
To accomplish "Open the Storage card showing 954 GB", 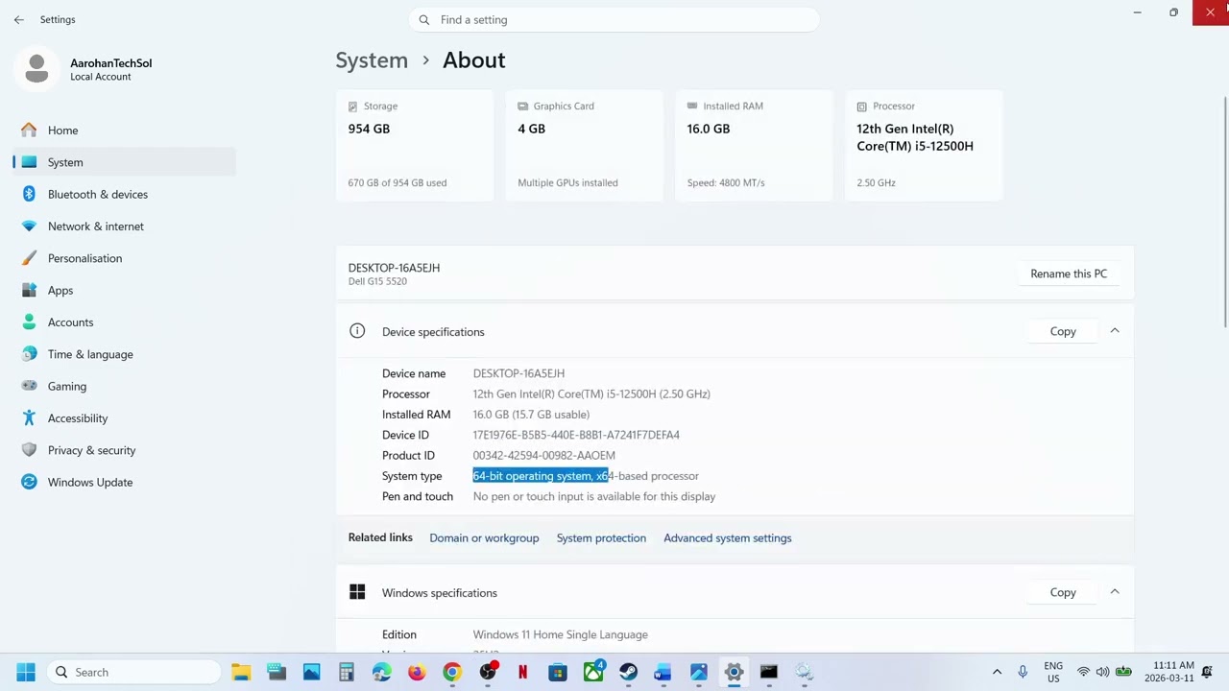I will (x=415, y=146).
